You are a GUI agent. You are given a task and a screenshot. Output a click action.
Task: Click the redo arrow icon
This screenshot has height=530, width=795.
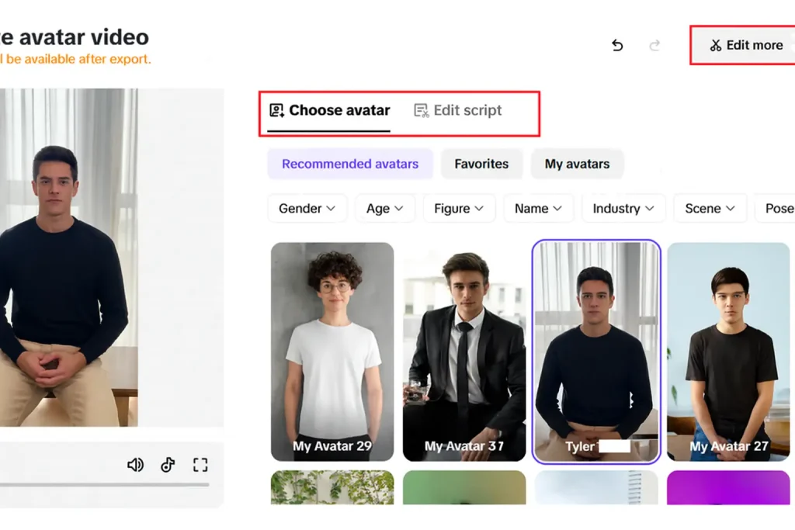(654, 46)
